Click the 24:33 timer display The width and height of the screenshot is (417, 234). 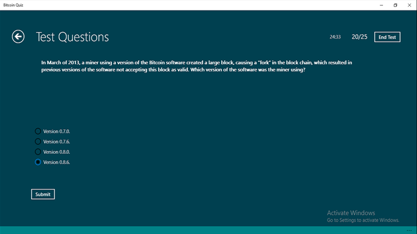click(335, 37)
